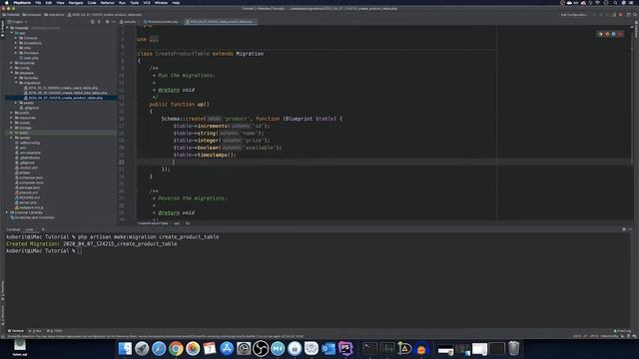Image resolution: width=639 pixels, height=359 pixels.
Task: Select the Local terminal tab
Action: (29, 229)
